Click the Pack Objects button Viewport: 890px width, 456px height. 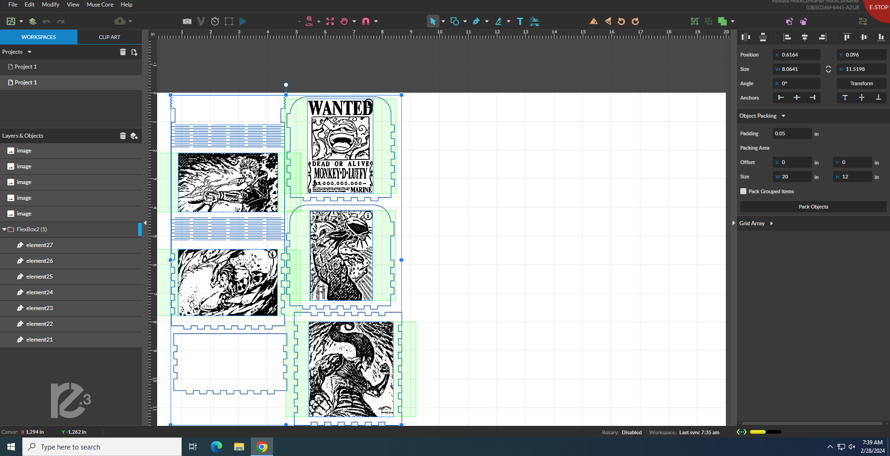point(813,207)
